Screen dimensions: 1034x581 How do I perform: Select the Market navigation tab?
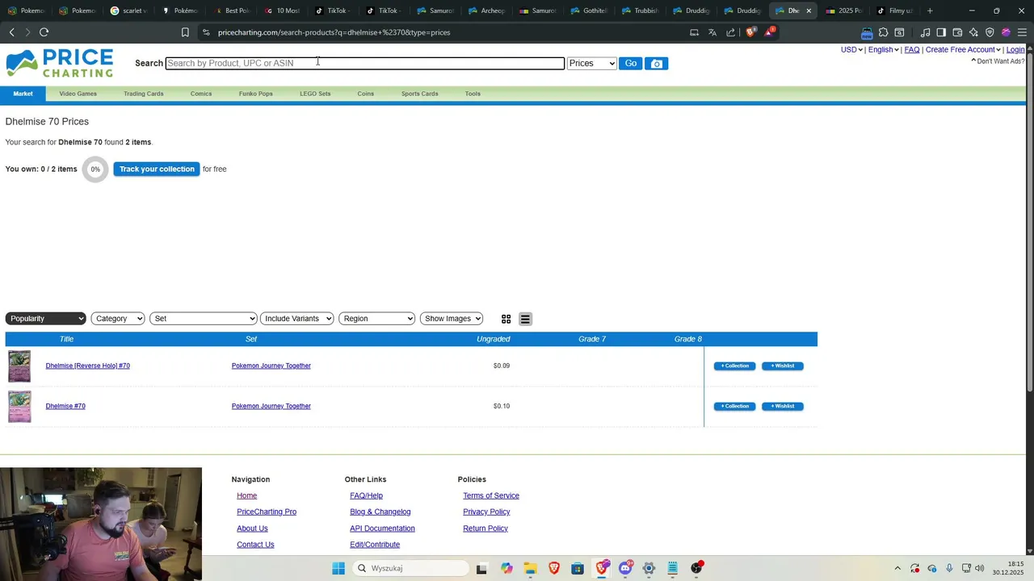tap(23, 94)
